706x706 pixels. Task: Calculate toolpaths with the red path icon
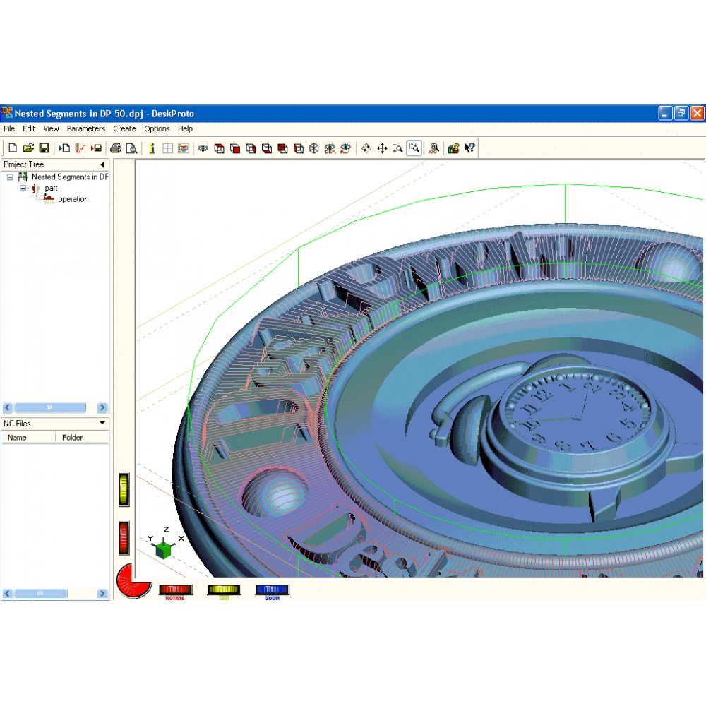(80, 148)
